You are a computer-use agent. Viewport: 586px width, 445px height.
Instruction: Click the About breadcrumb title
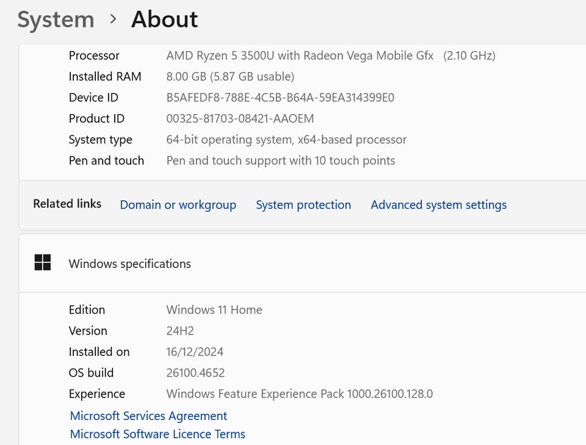click(x=164, y=20)
